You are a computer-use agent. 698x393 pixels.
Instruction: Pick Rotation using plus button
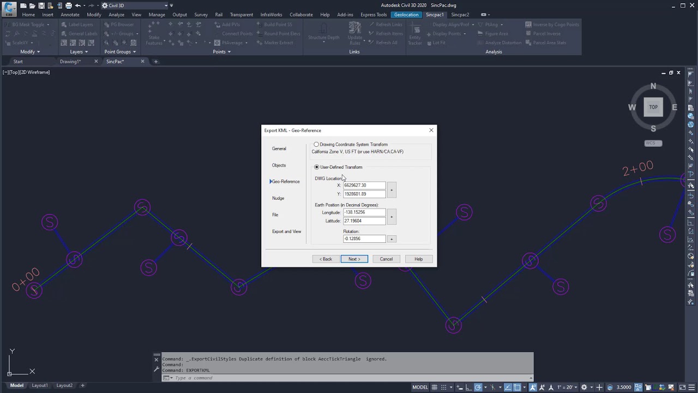pyautogui.click(x=392, y=239)
